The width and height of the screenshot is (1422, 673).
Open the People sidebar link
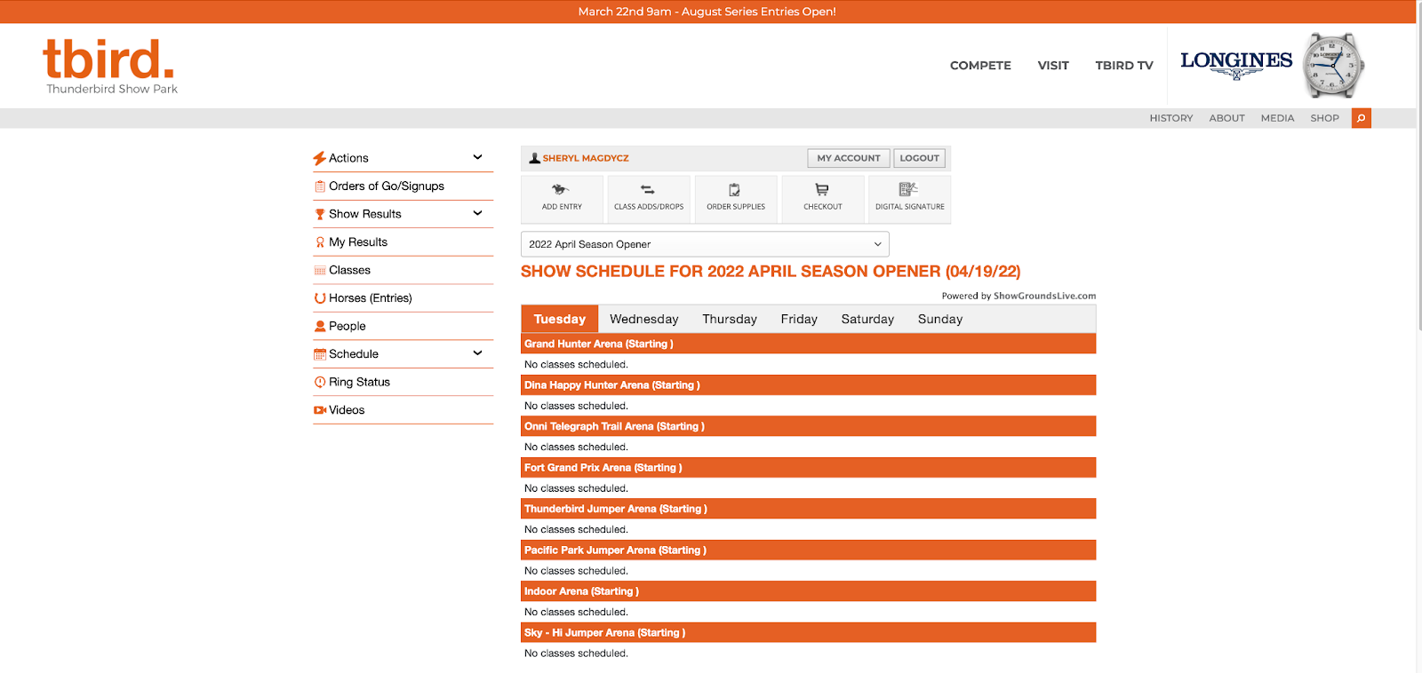coord(348,326)
